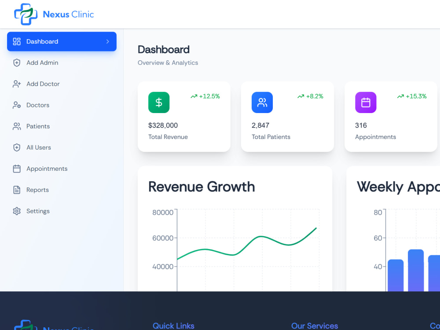Viewport: 440px width, 330px height.
Task: Click the Settings gear icon
Action: (17, 211)
